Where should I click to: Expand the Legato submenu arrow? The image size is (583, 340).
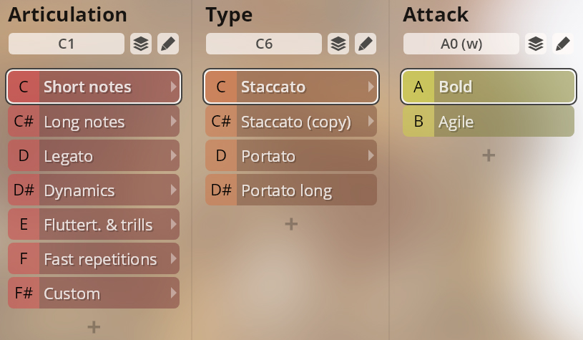(x=173, y=156)
